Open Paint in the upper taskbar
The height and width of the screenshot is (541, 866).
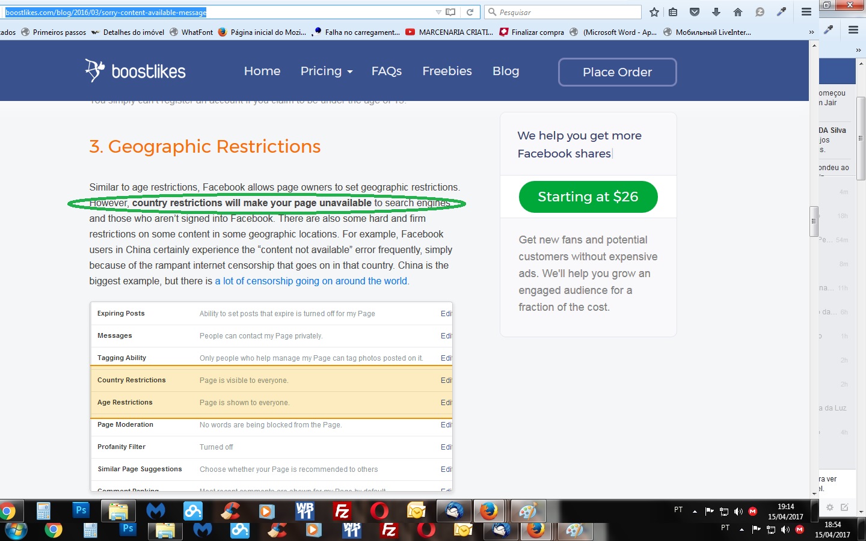pos(527,512)
